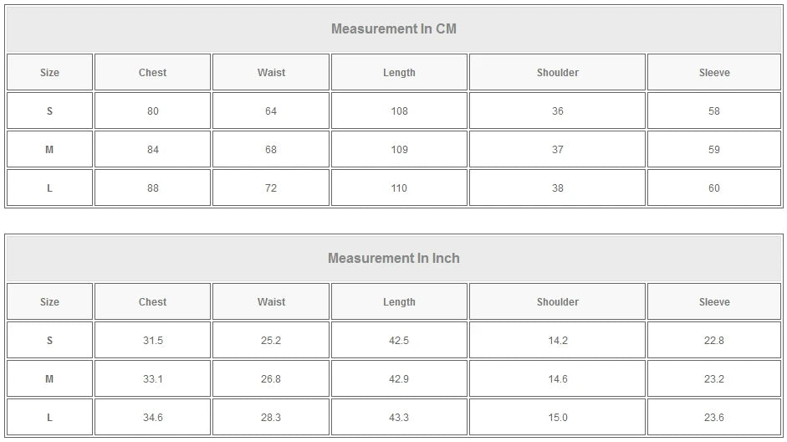787x442 pixels.
Task: Select the Chest header in the CM table
Action: pos(152,73)
